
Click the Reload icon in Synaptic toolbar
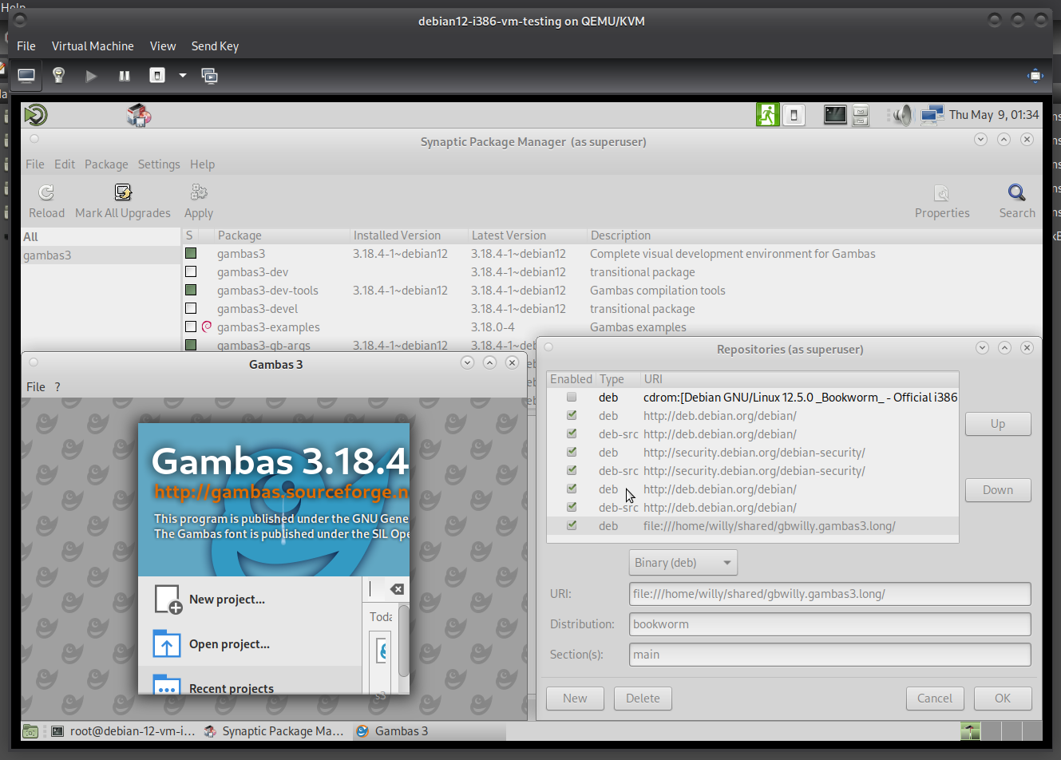46,192
